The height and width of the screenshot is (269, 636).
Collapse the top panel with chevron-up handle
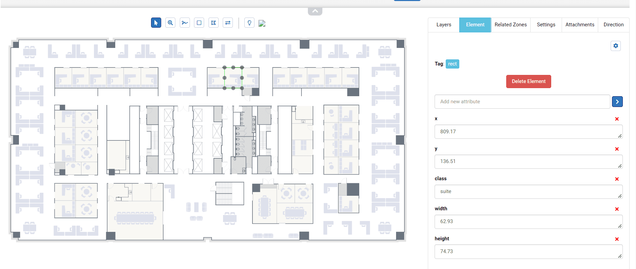(x=315, y=11)
